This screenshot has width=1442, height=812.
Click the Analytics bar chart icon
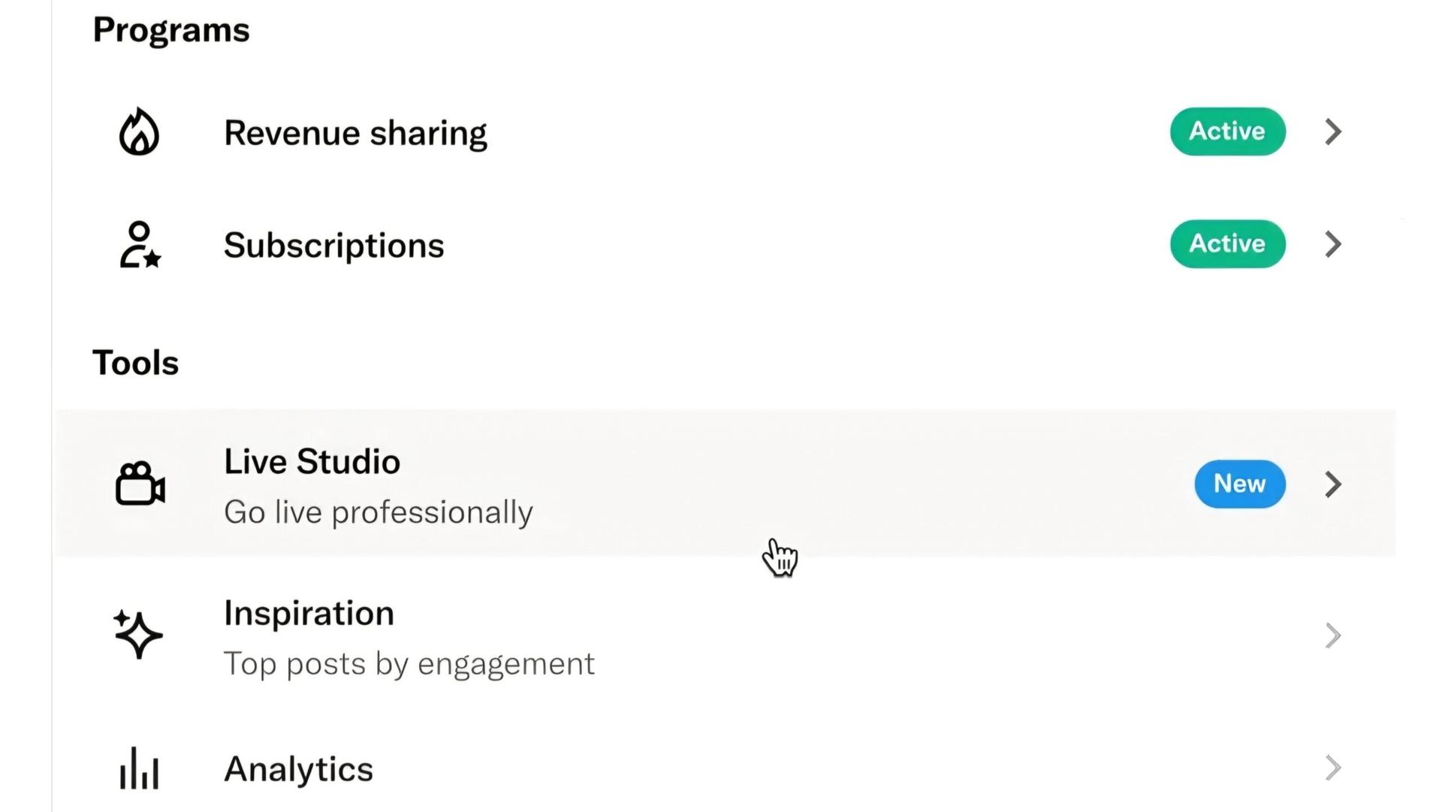(139, 768)
